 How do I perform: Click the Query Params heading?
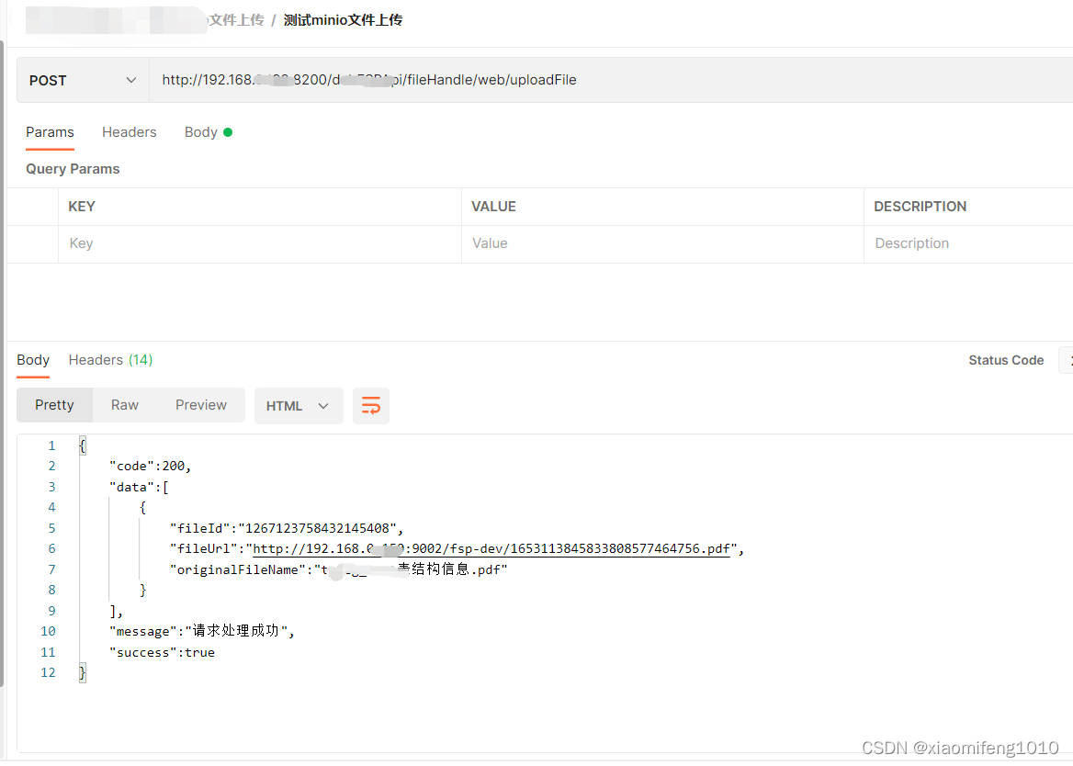tap(73, 169)
